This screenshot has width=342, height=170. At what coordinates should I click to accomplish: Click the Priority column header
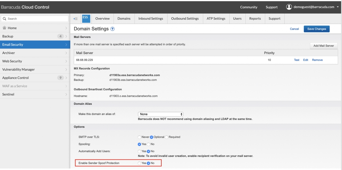tap(269, 53)
